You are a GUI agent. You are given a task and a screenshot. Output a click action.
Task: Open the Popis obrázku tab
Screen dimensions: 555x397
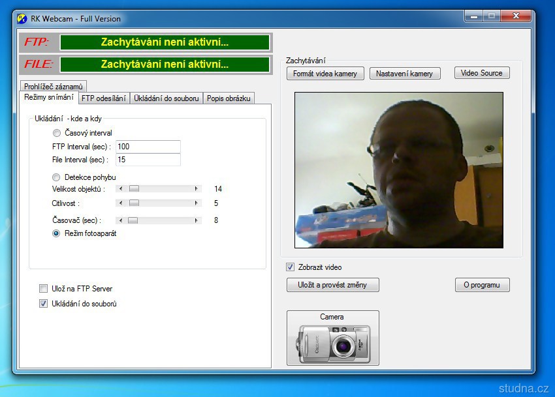tap(229, 98)
